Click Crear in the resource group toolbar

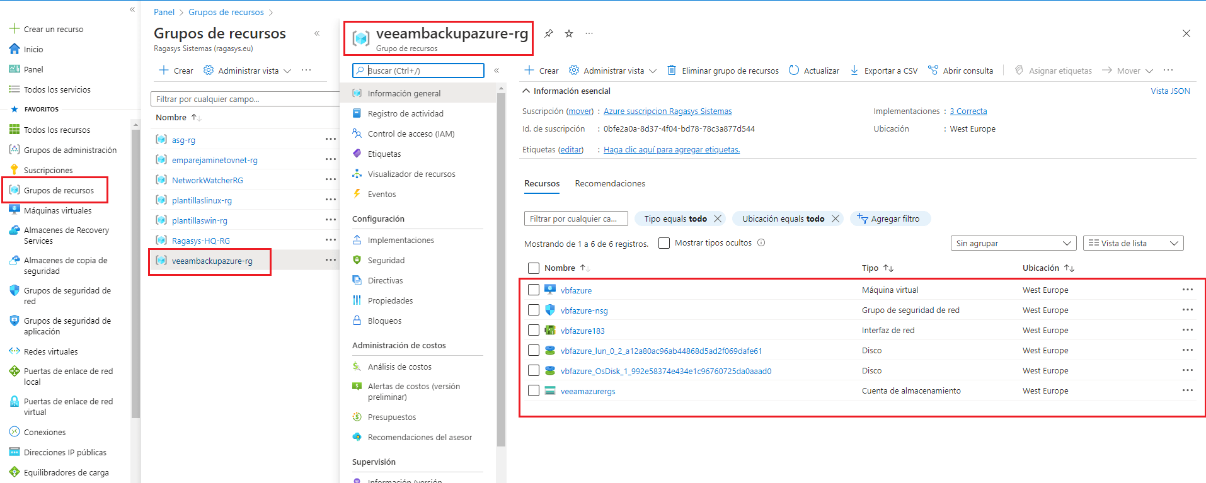pyautogui.click(x=542, y=71)
